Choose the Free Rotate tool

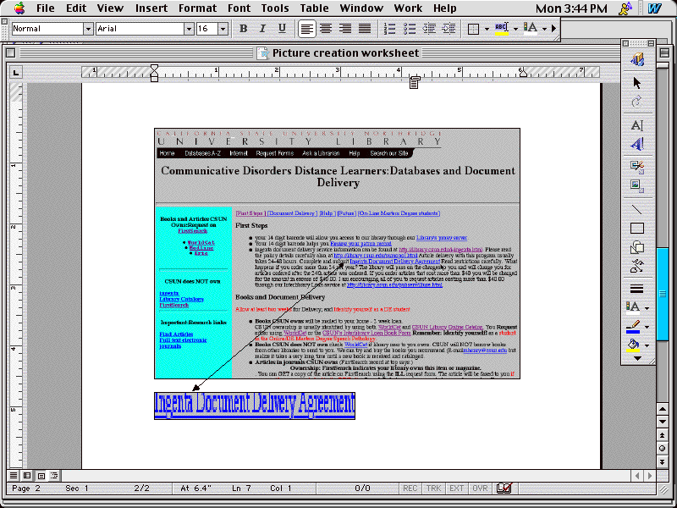click(637, 102)
